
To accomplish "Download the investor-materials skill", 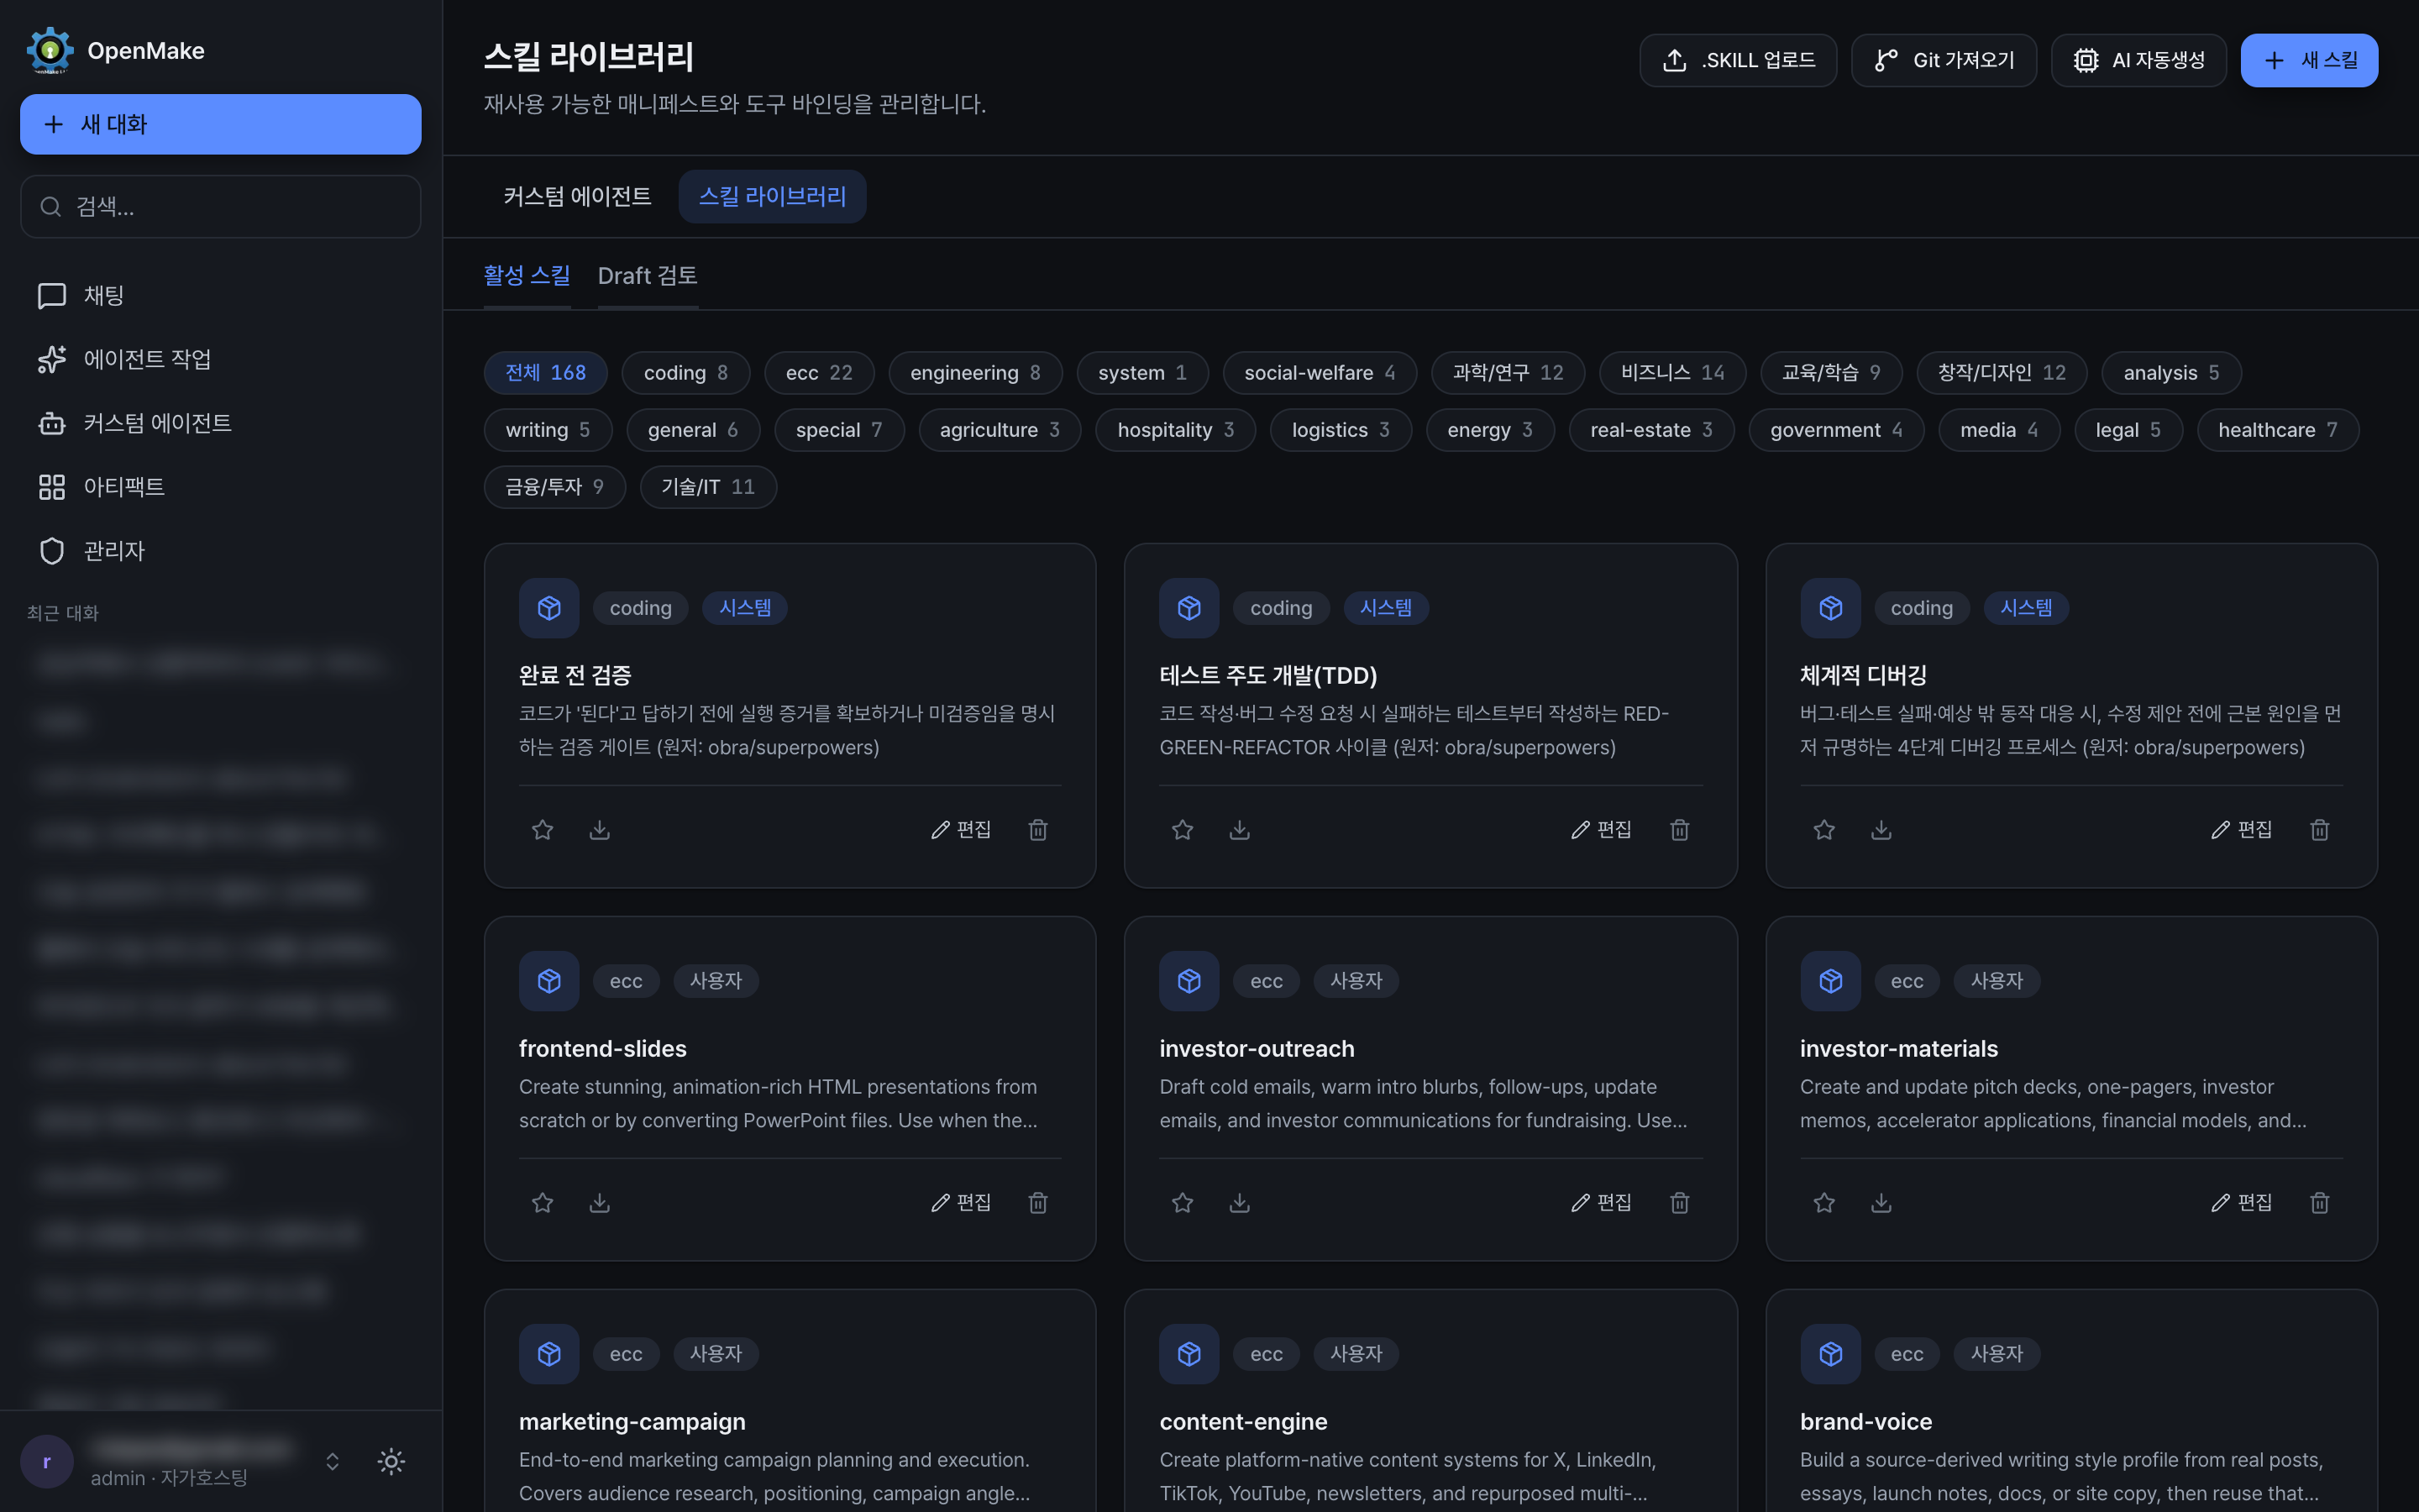I will tap(1881, 1202).
